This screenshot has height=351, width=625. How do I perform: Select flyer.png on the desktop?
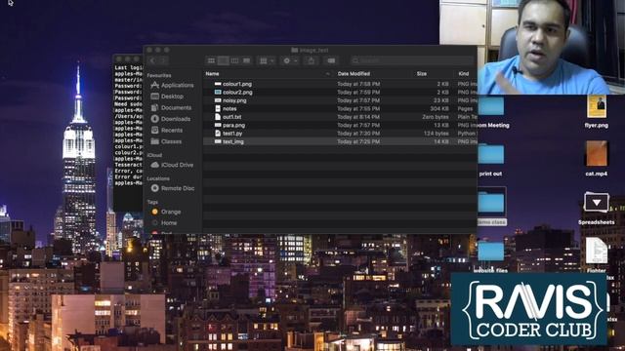[x=597, y=106]
